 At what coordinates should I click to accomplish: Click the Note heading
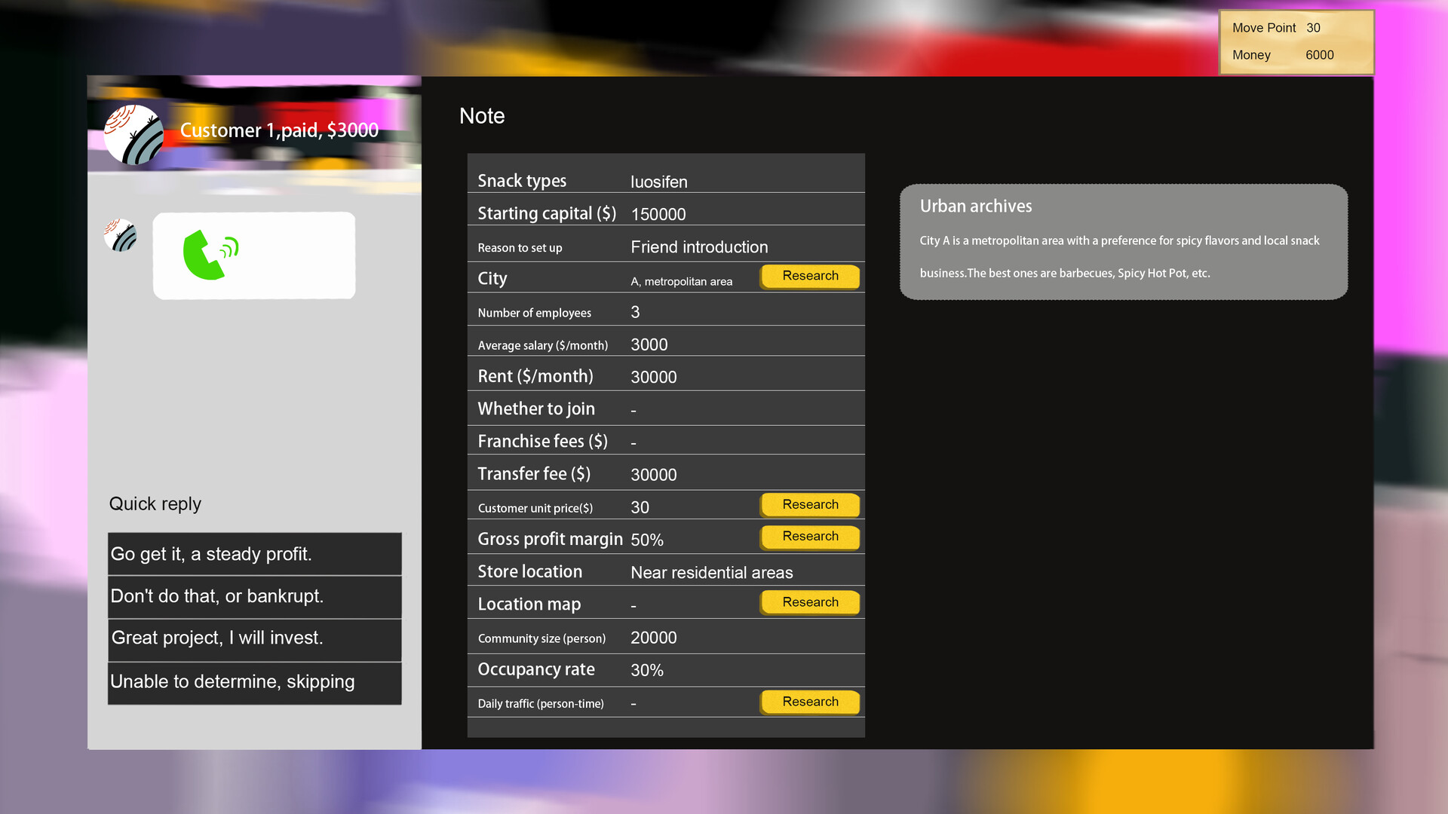click(x=482, y=116)
